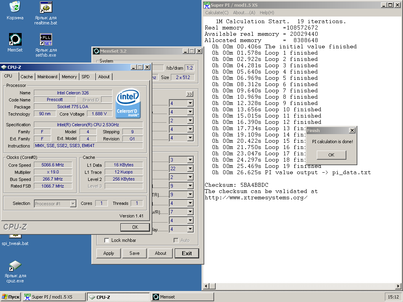Screen dimensions: 403x302
Task: Select the CPU tab in CPU-Z
Action: tap(8, 76)
